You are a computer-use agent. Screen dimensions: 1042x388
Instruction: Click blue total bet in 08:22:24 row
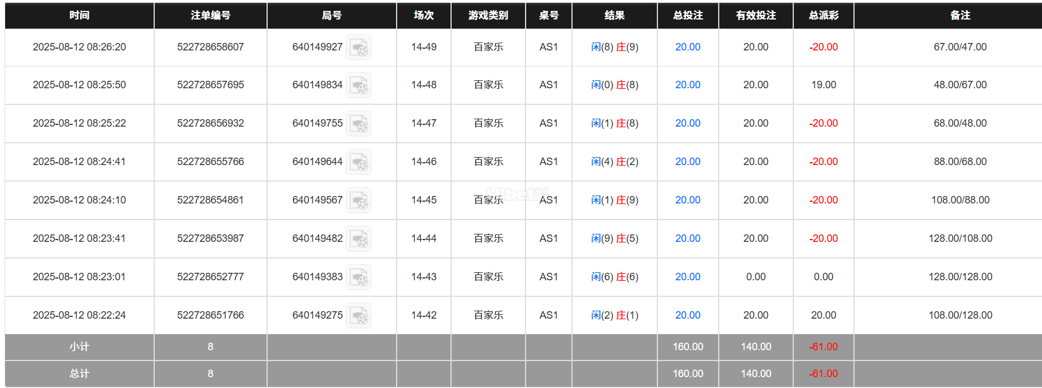pyautogui.click(x=687, y=315)
